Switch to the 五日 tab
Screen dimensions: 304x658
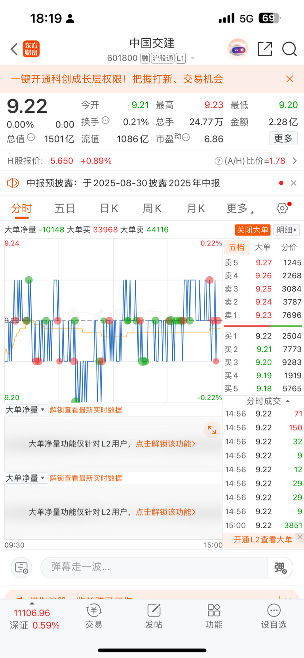coord(65,208)
